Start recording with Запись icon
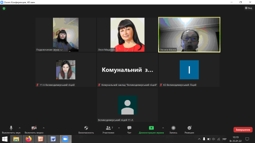255x143 pixels. (x=173, y=128)
